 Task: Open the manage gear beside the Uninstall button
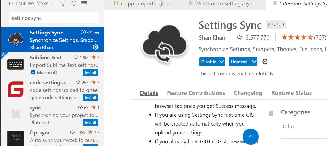pyautogui.click(x=265, y=62)
